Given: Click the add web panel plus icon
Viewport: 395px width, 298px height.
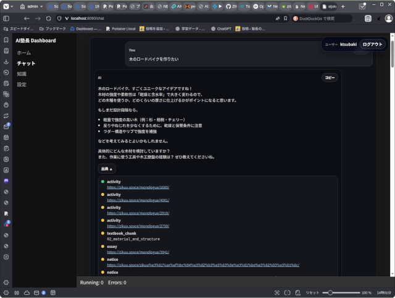Looking at the screenshot, I should click(6, 257).
